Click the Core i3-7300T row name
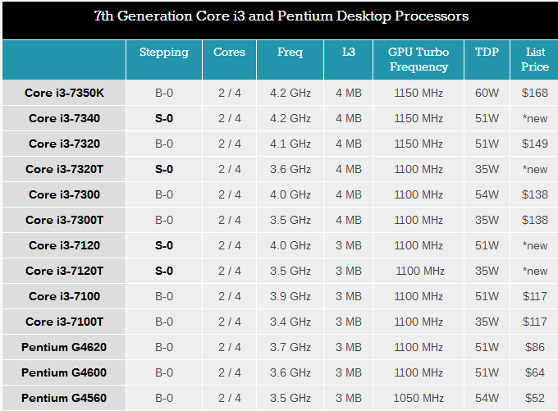558x411 pixels. coord(64,221)
